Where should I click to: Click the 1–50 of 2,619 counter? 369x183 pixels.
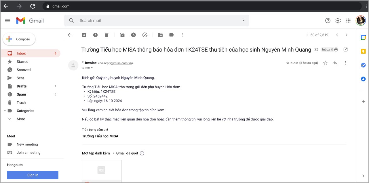(317, 35)
